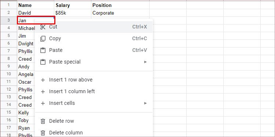Click the scissors Cut icon
This screenshot has height=137, width=275.
[43, 27]
